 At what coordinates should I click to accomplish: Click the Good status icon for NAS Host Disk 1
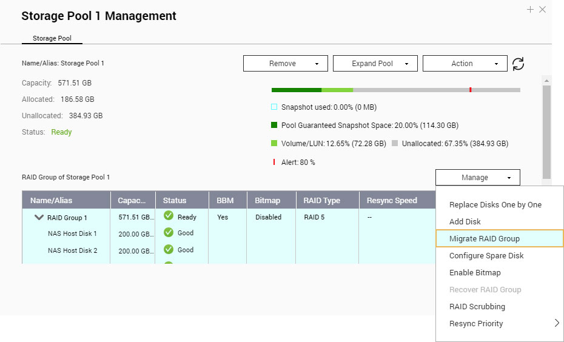pyautogui.click(x=169, y=233)
